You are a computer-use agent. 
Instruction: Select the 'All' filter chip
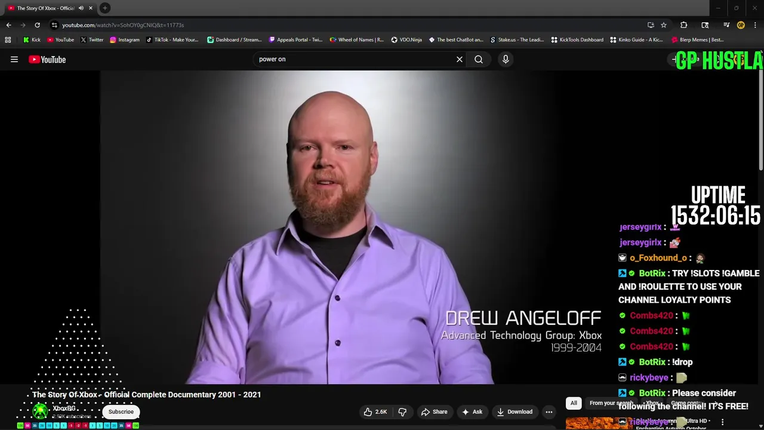coord(574,403)
